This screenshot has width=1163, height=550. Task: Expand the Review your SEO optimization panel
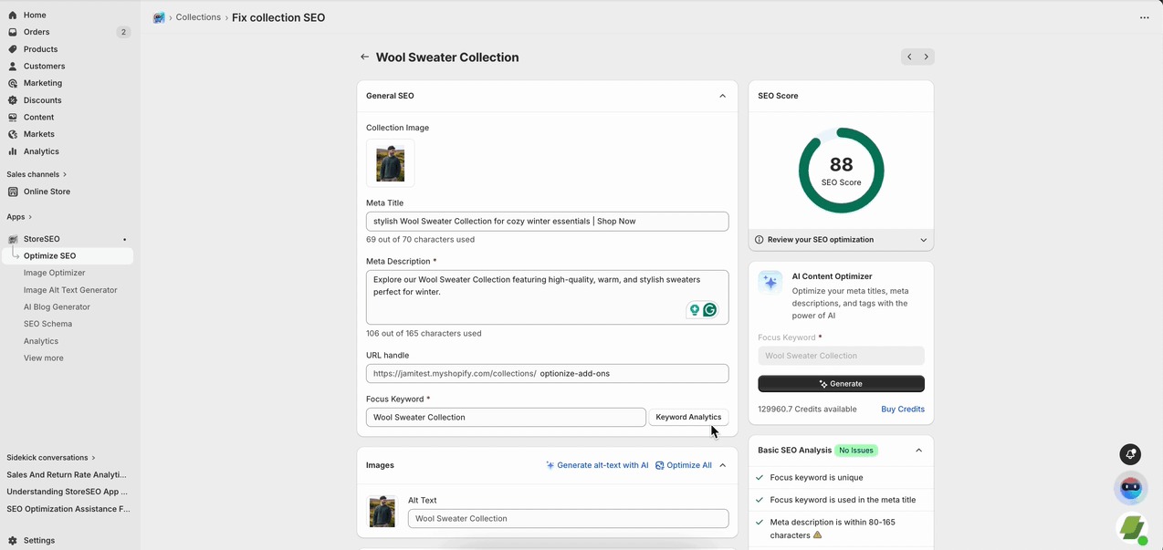923,239
